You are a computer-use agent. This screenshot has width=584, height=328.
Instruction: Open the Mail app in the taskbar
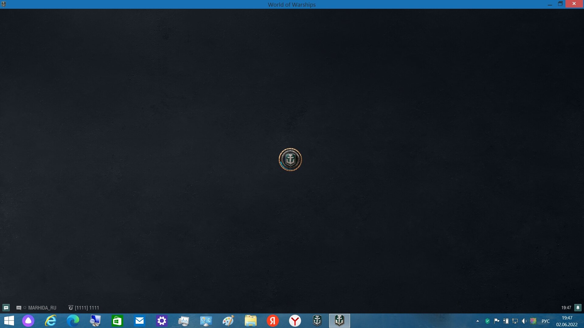click(x=140, y=321)
